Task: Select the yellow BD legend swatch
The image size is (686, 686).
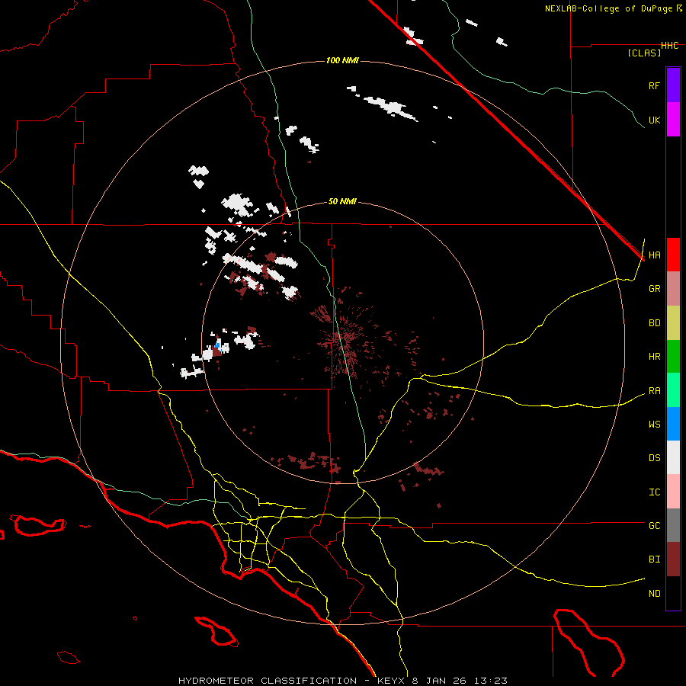Action: 673,322
